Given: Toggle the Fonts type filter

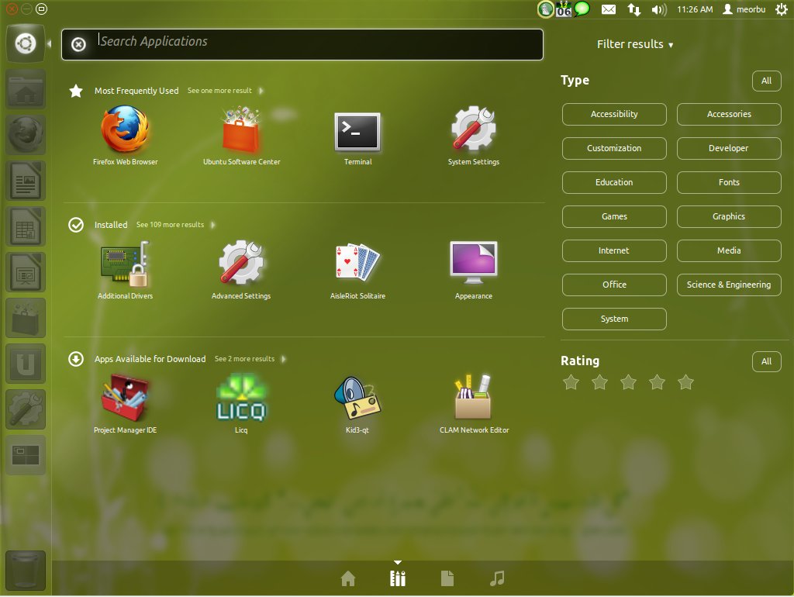Looking at the screenshot, I should 729,182.
